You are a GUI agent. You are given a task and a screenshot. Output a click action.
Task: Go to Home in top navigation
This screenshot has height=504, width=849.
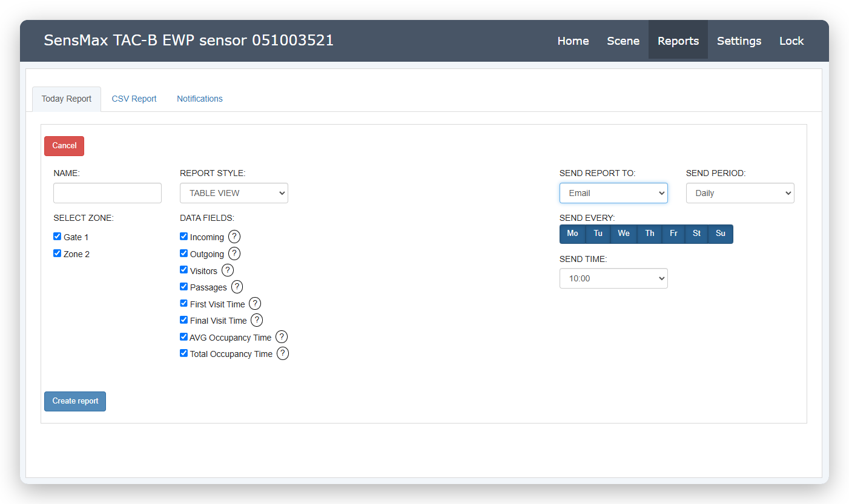point(573,41)
